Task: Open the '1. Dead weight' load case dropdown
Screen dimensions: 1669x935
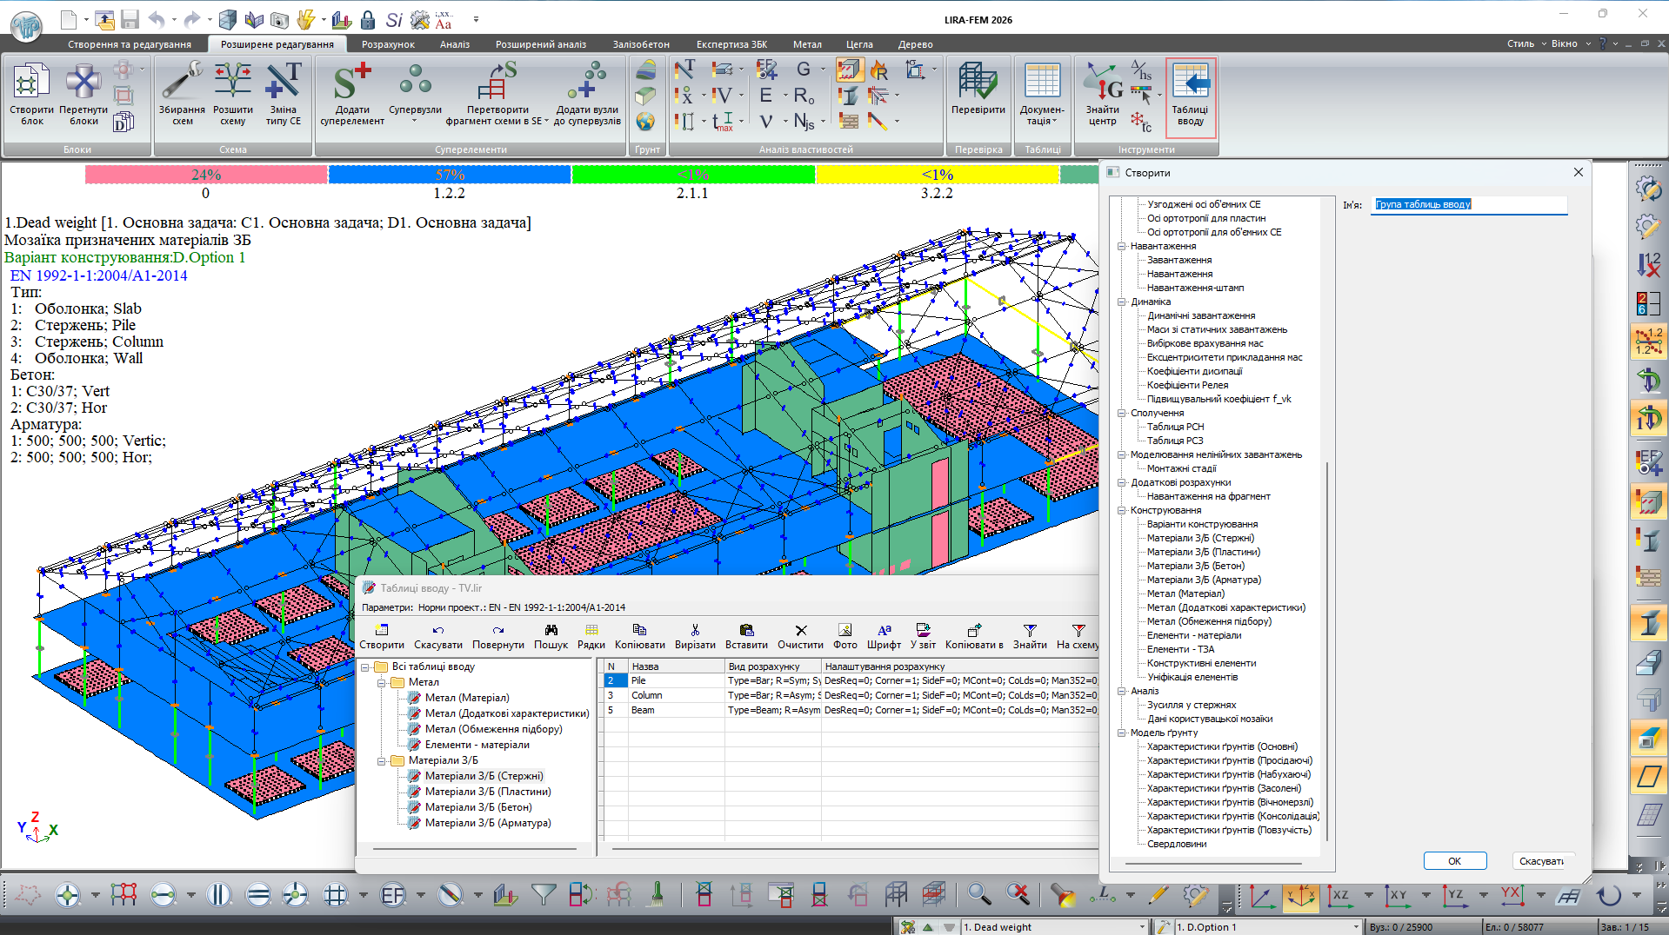Action: [1142, 927]
